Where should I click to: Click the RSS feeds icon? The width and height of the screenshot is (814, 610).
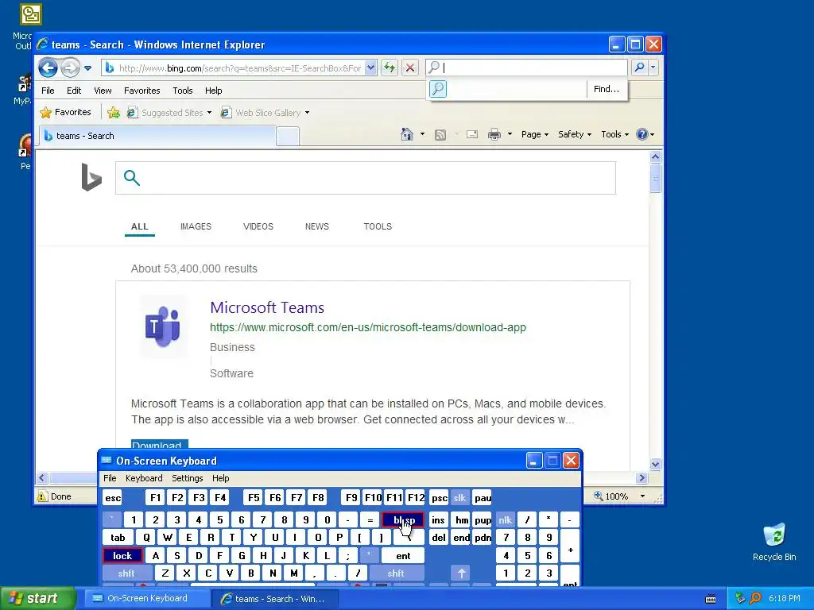click(x=440, y=135)
